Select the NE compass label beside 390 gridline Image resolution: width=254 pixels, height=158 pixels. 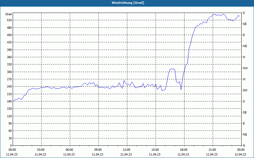(245, 46)
